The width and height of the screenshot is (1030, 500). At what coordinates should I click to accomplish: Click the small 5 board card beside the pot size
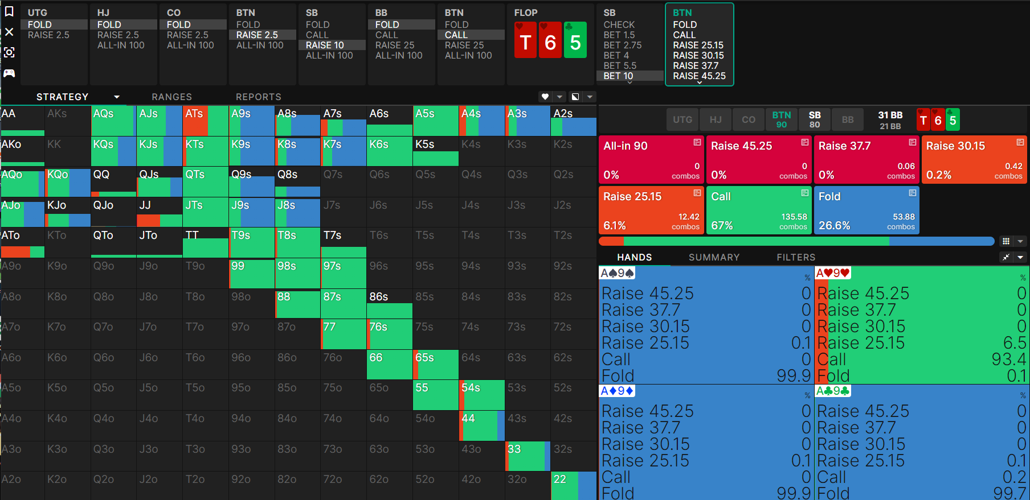click(953, 120)
